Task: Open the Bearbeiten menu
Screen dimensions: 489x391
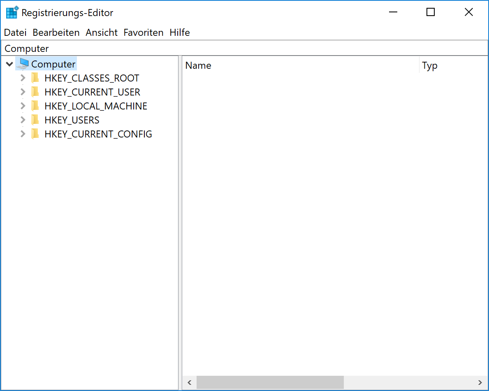Action: (x=56, y=33)
